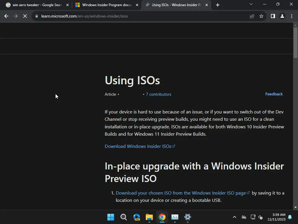Open File Explorer from taskbar
298x224 pixels.
(149, 217)
